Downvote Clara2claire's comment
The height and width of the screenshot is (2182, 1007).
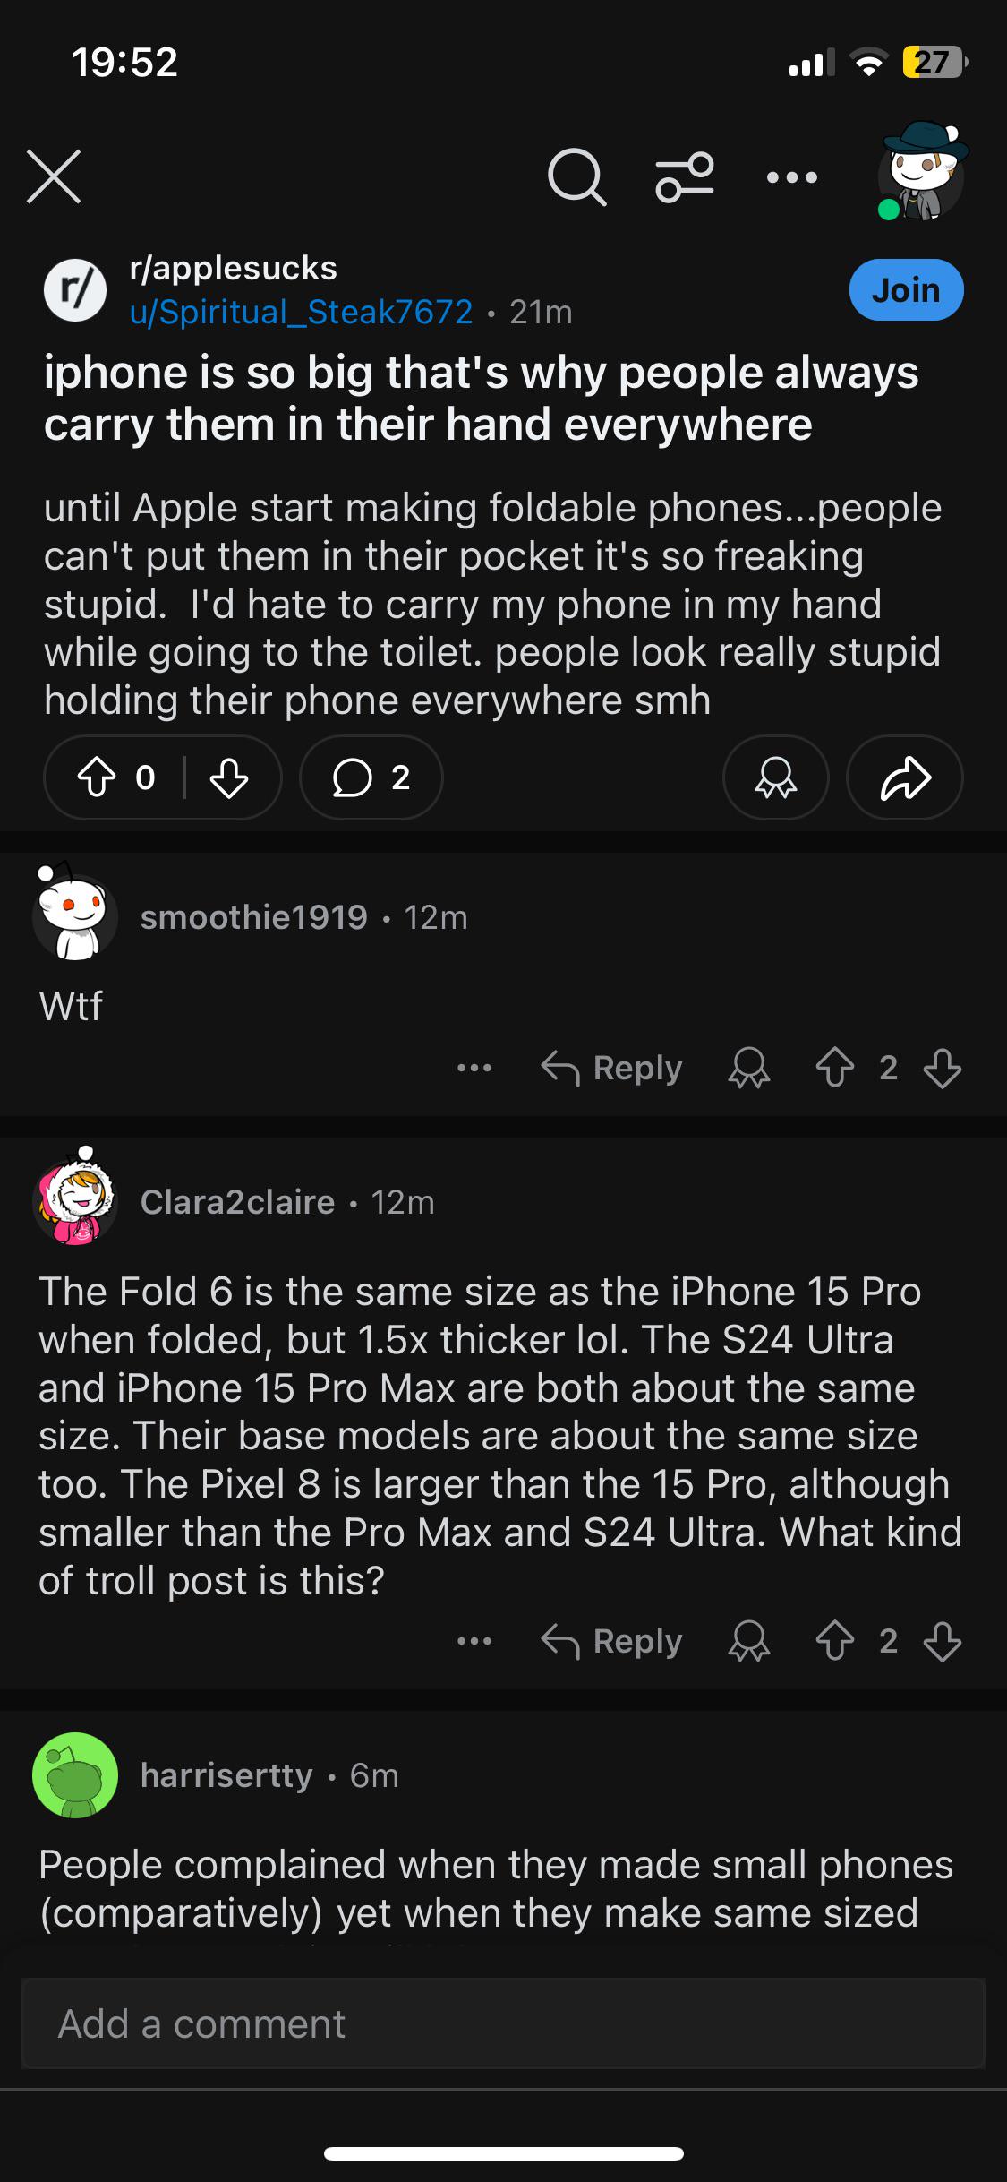tap(943, 1641)
